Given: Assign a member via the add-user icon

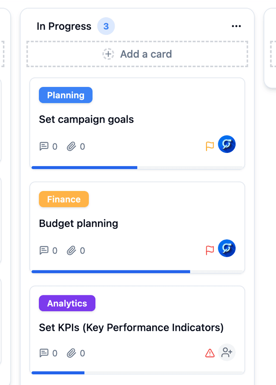Looking at the screenshot, I should (x=226, y=352).
